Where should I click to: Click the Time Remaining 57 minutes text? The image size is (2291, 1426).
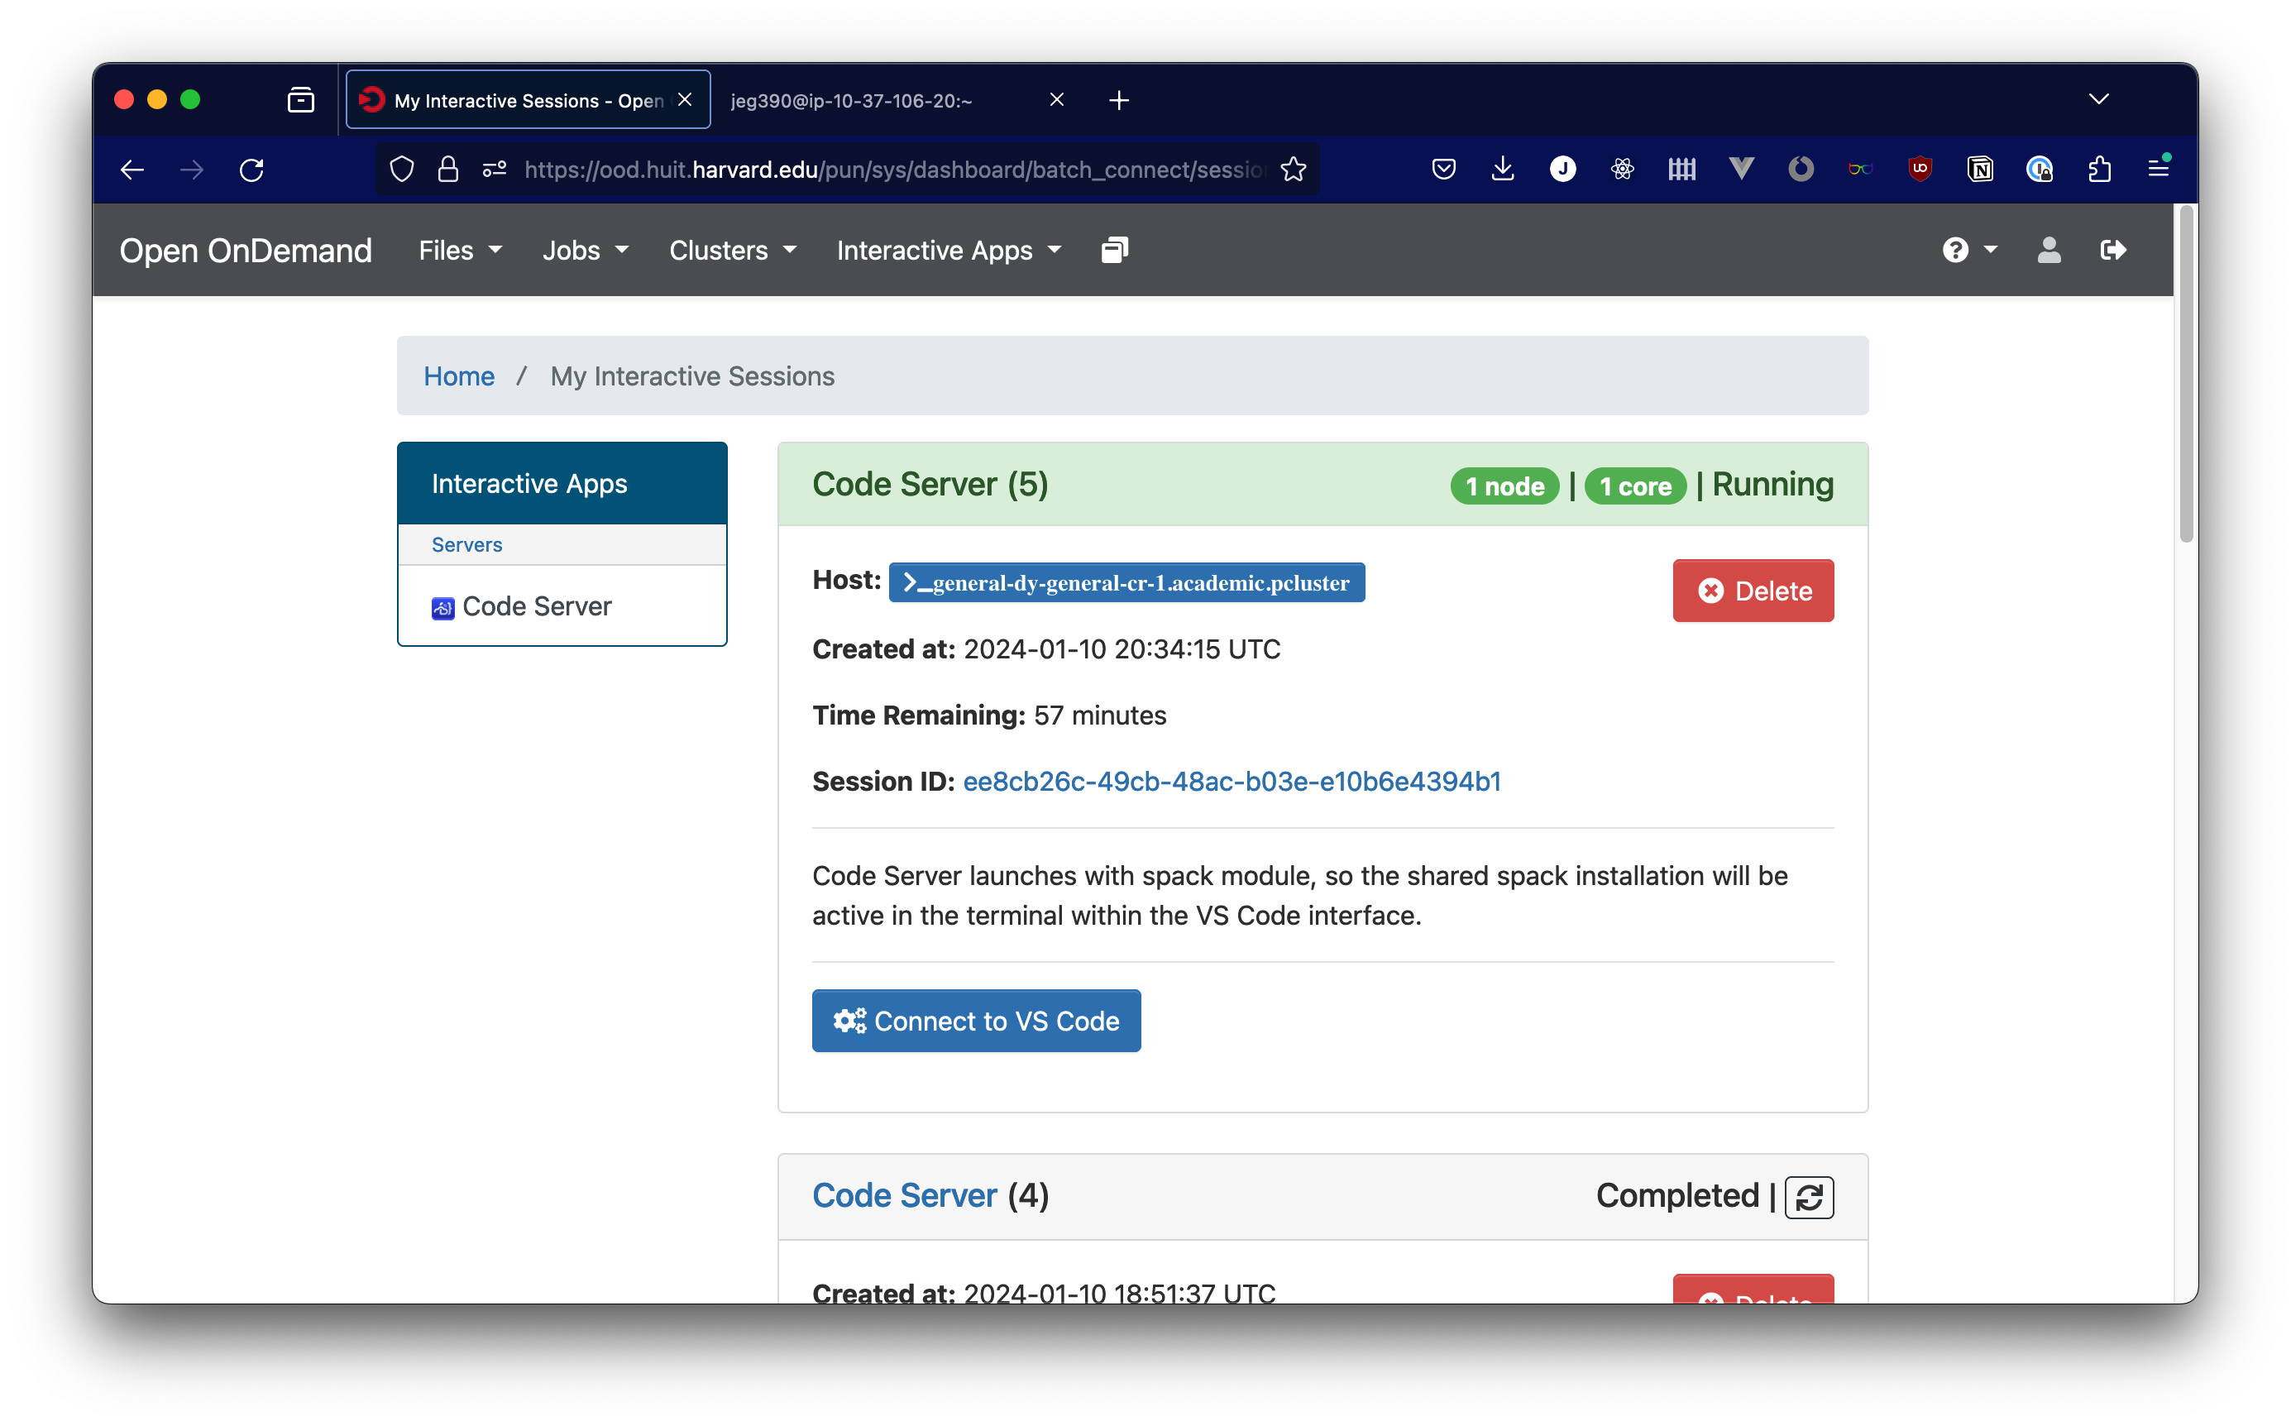click(x=989, y=715)
